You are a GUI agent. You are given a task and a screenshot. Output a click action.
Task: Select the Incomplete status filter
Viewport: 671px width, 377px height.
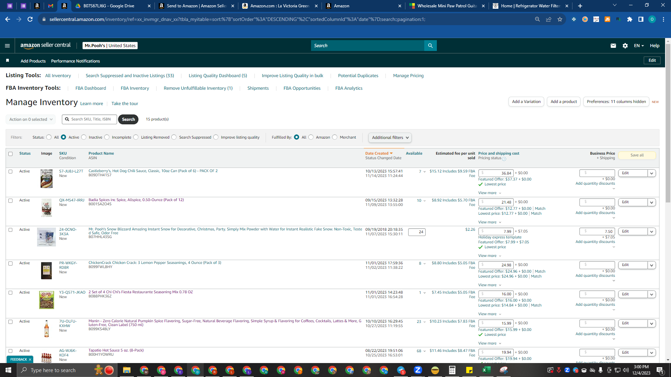[107, 137]
